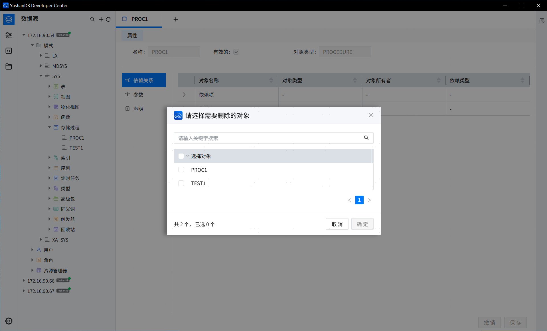The width and height of the screenshot is (547, 331).
Task: Refresh the data source tree
Action: pos(108,19)
